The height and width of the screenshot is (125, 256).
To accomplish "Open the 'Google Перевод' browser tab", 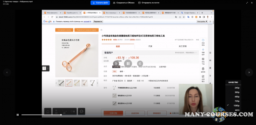I will (x=190, y=13).
